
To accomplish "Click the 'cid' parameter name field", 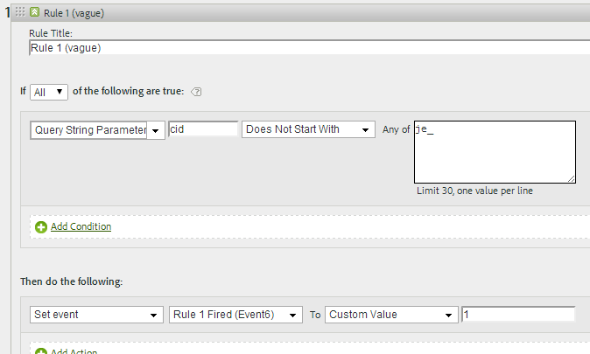I will pos(203,129).
